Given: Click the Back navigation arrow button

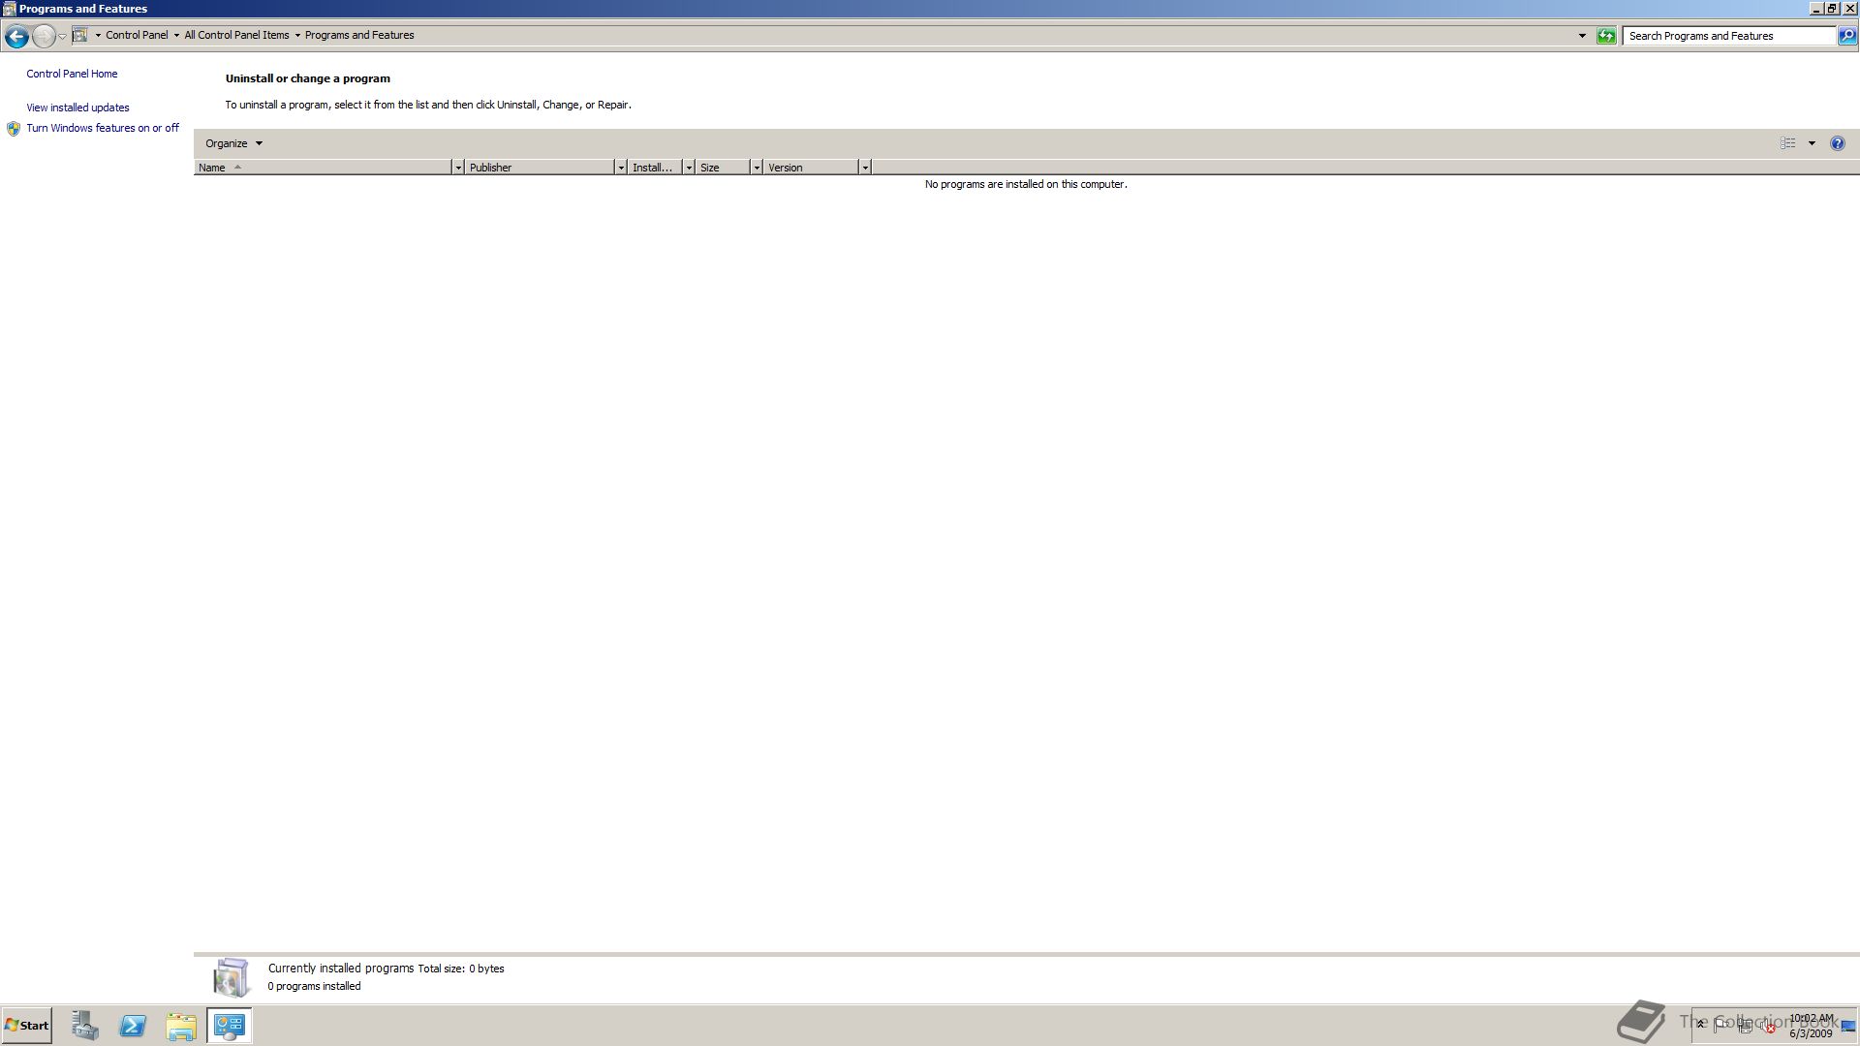Looking at the screenshot, I should coord(16,36).
